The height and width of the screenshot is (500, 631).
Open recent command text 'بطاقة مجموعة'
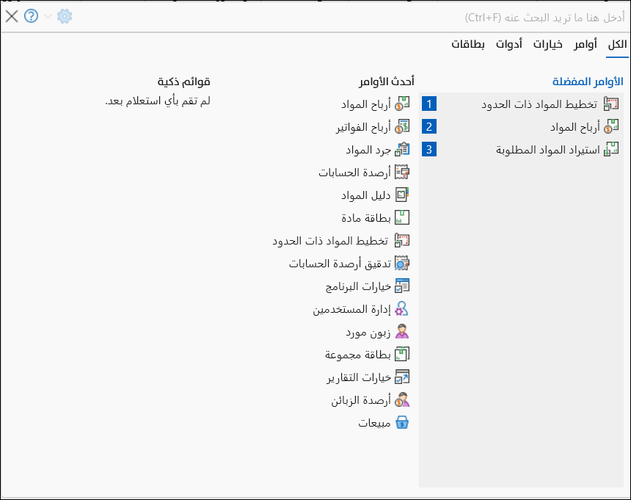(x=358, y=355)
